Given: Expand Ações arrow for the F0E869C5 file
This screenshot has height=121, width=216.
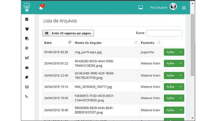Looking at the screenshot, I should click(181, 98).
